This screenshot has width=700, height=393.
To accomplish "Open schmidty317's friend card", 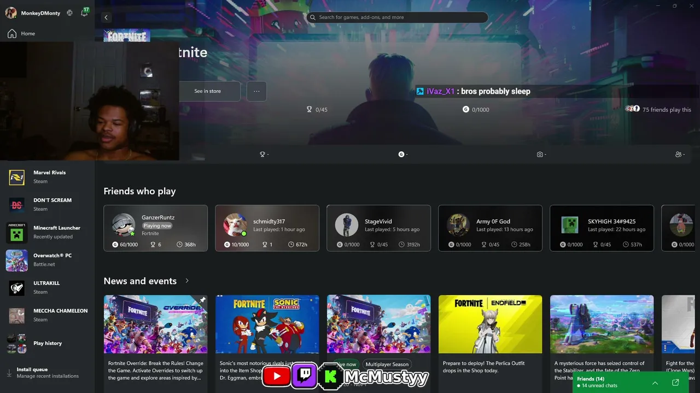I will (x=267, y=228).
